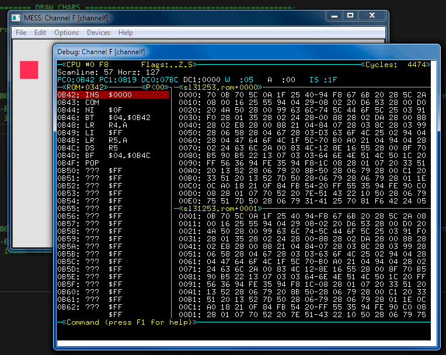Select disassembly line 0B4C: DS R5
This screenshot has width=446, height=355.
click(113, 148)
